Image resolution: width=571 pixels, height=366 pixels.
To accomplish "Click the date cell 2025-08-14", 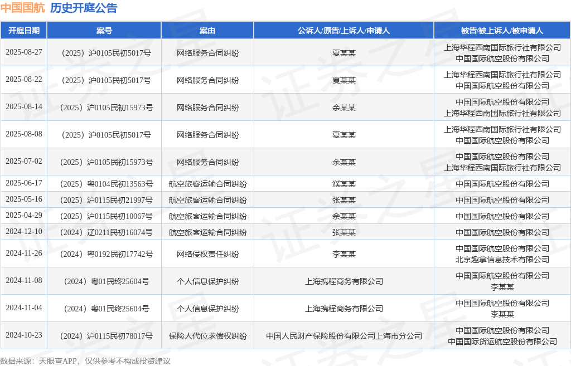I will (24, 106).
